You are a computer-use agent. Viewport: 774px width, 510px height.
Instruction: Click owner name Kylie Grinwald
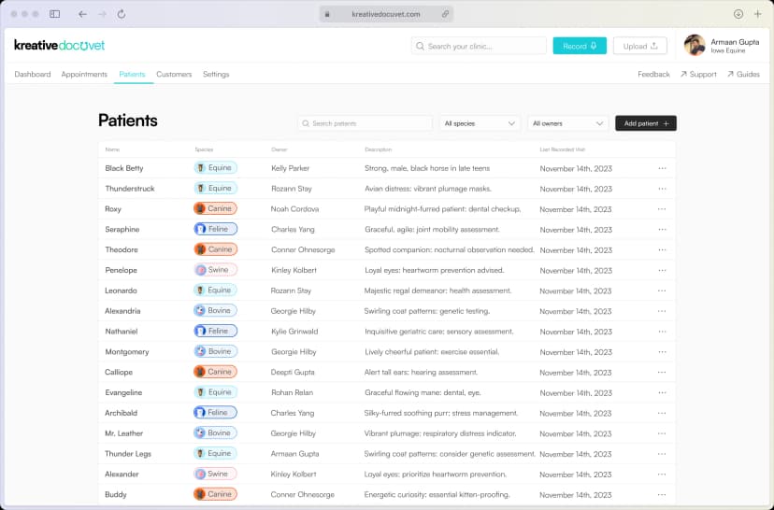tap(294, 332)
